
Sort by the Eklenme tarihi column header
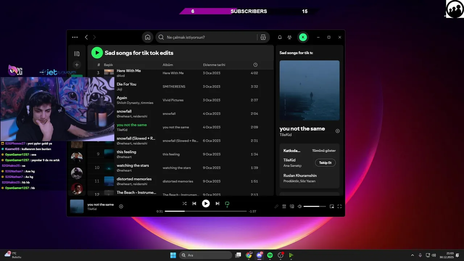tap(214, 65)
